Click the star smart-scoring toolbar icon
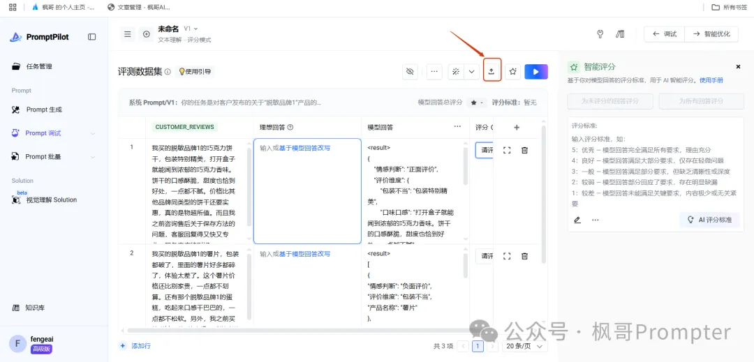This screenshot has height=362, width=754. tap(513, 72)
